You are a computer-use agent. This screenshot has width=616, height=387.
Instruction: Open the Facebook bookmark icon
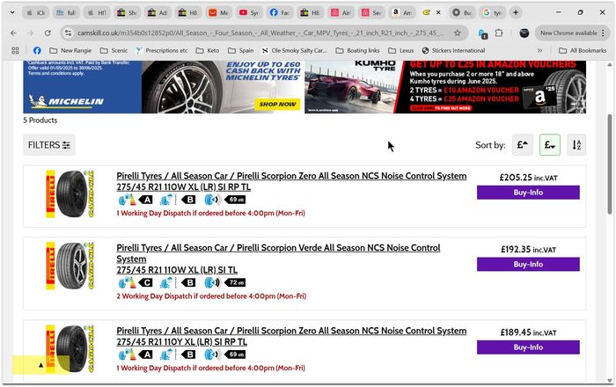(x=37, y=50)
